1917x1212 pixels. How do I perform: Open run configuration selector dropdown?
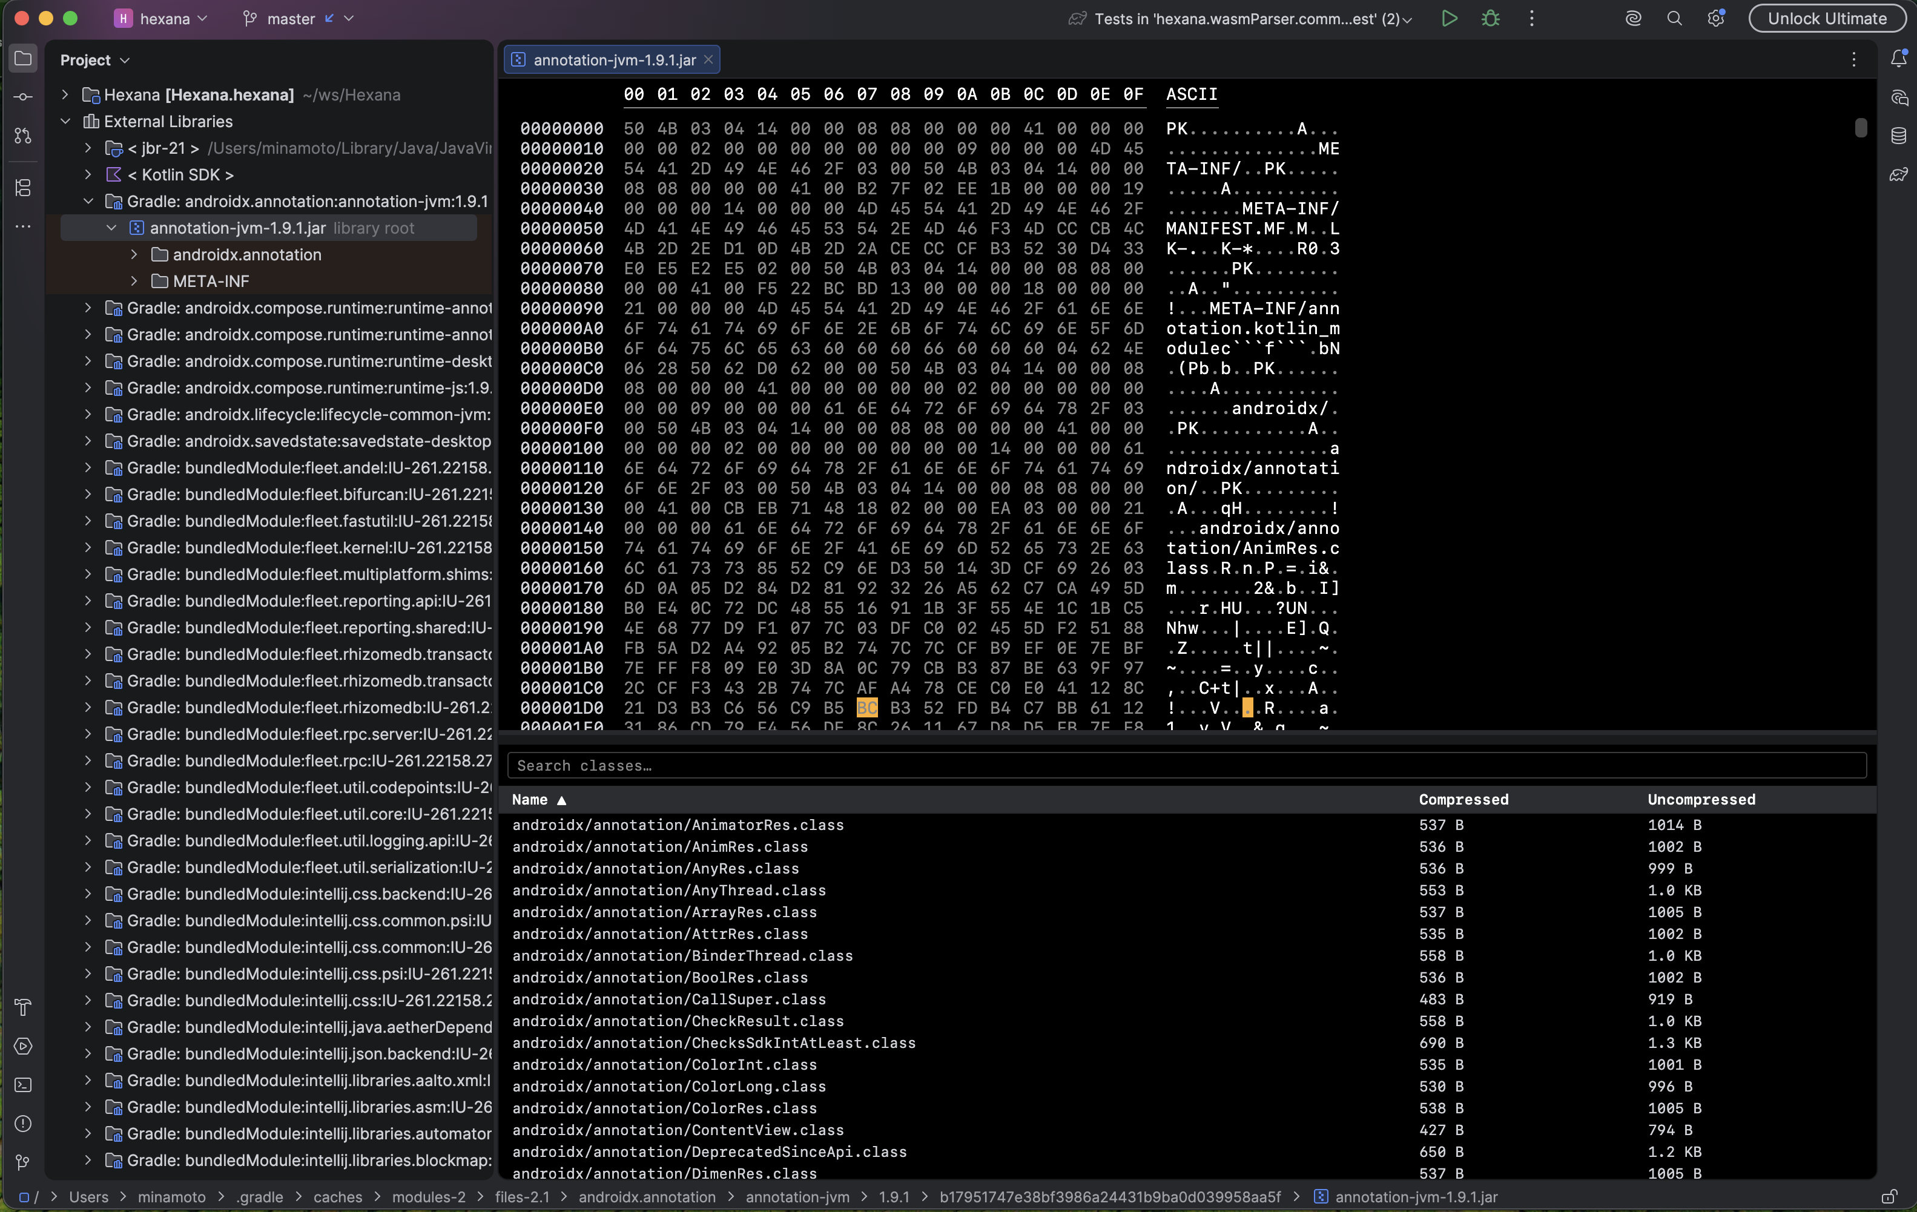pos(1240,18)
